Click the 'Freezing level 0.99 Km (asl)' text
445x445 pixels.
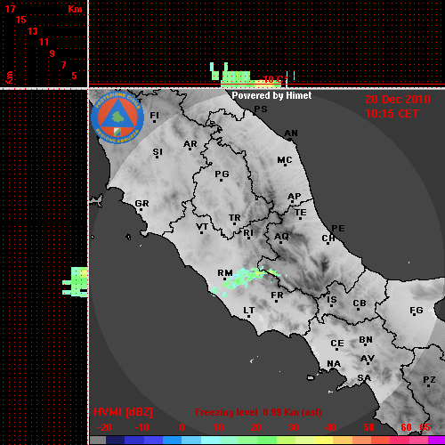[258, 412]
